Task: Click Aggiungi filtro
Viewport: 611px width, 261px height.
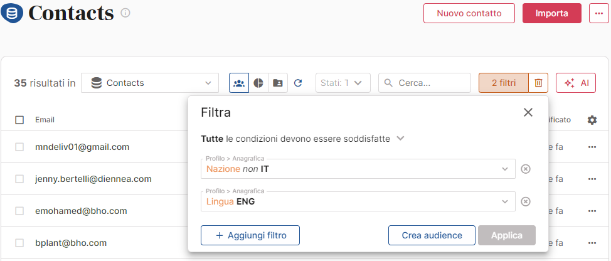Action: pos(250,235)
